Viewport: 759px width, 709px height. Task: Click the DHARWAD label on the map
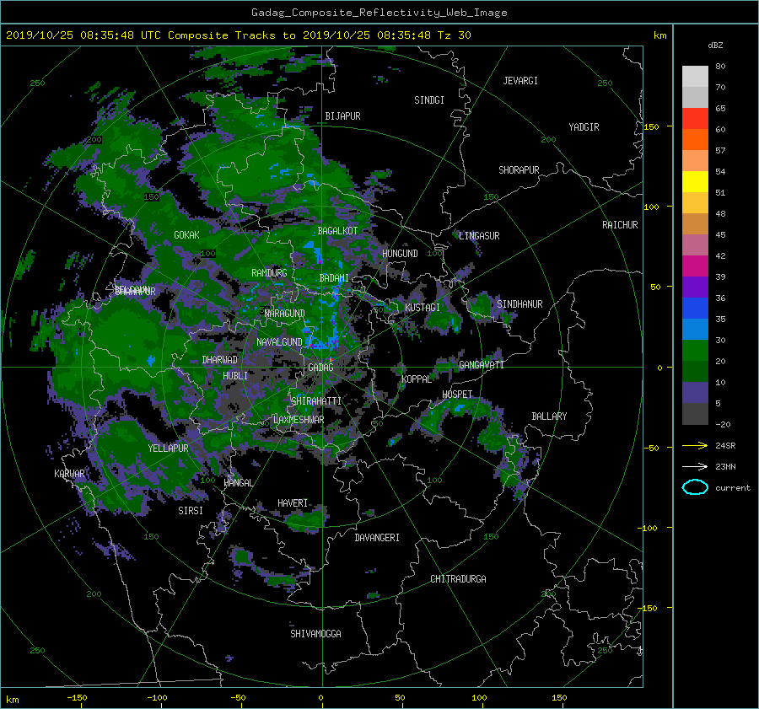pos(219,360)
